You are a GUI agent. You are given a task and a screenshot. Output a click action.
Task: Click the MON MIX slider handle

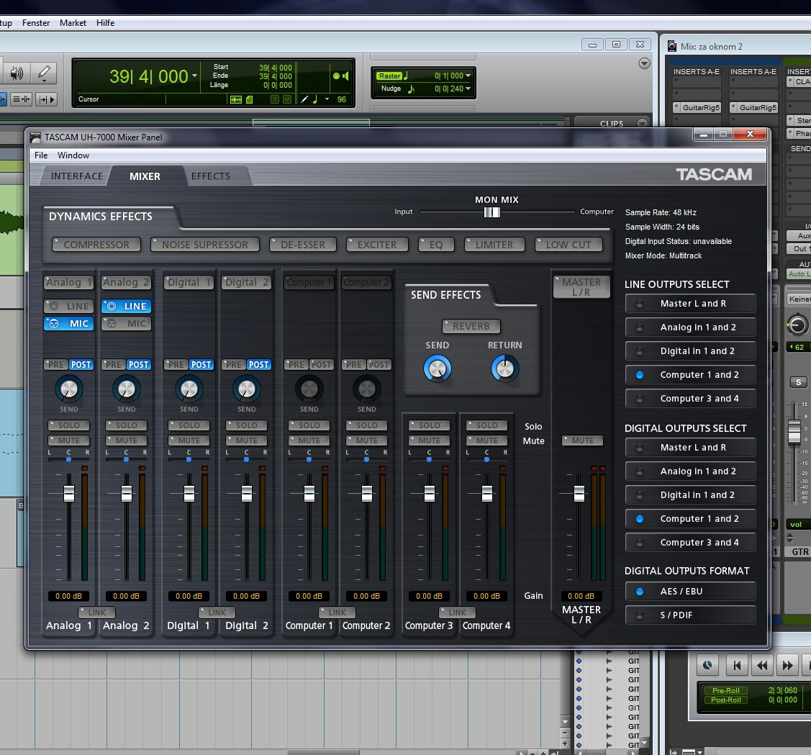(492, 212)
